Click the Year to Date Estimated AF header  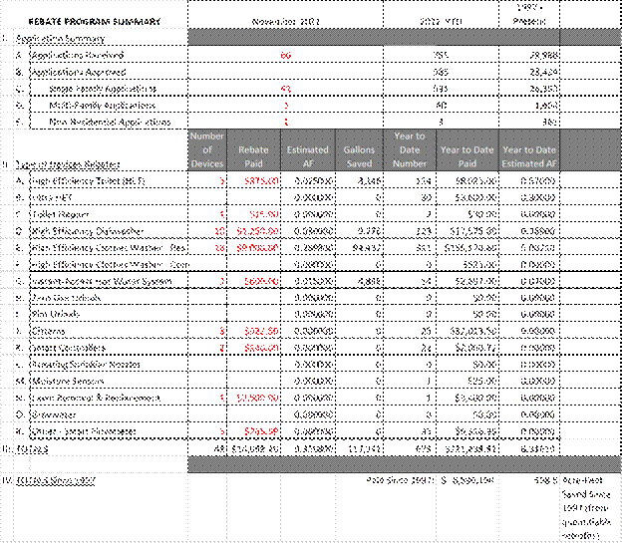529,156
